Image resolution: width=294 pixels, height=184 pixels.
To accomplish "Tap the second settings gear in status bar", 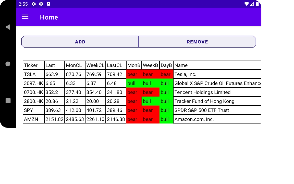I will [41, 4].
